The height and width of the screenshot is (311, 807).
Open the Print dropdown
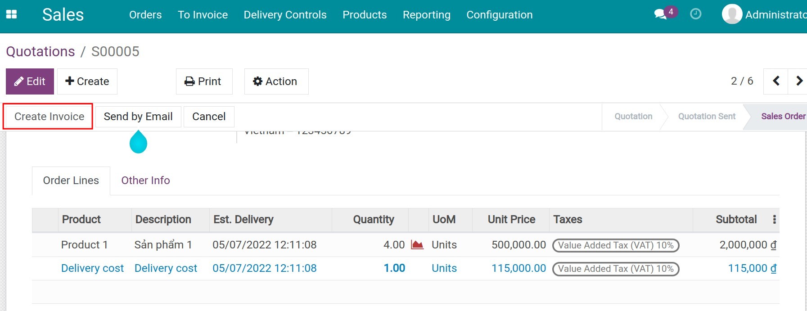[x=204, y=81]
